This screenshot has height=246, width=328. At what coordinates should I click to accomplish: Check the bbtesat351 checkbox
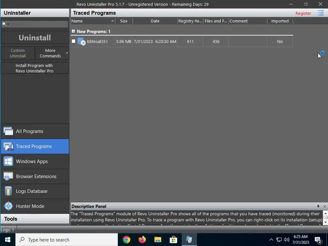73,41
